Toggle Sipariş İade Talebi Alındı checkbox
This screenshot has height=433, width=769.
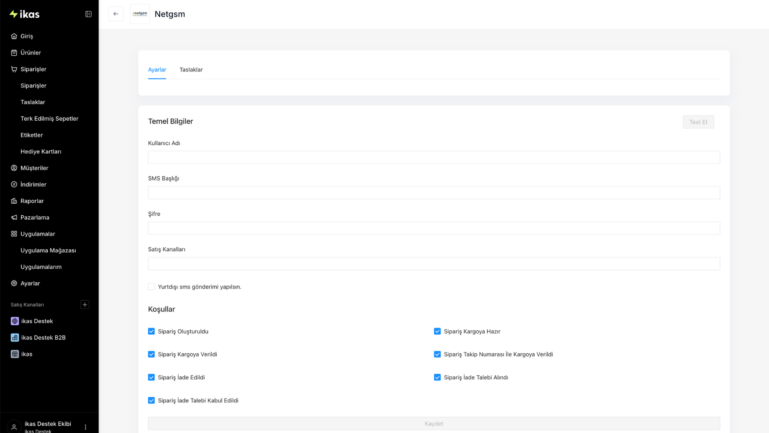[x=437, y=377]
